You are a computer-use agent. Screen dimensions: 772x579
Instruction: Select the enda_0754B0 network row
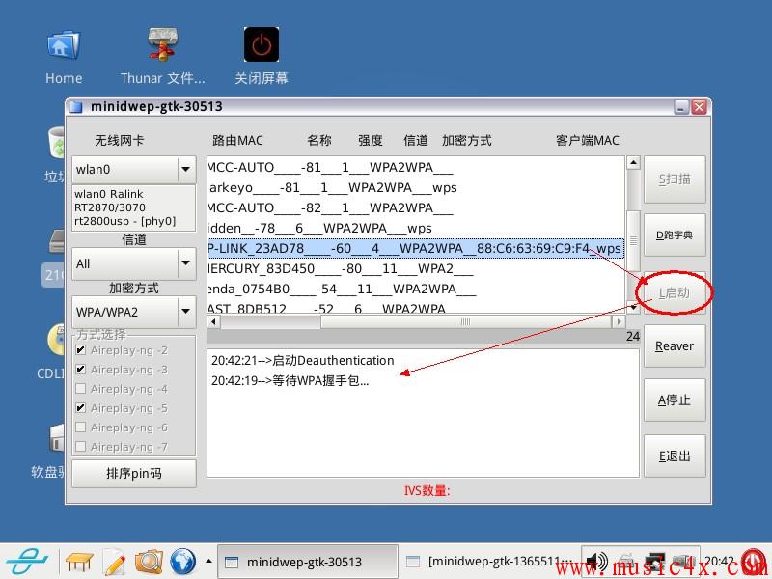(x=416, y=289)
